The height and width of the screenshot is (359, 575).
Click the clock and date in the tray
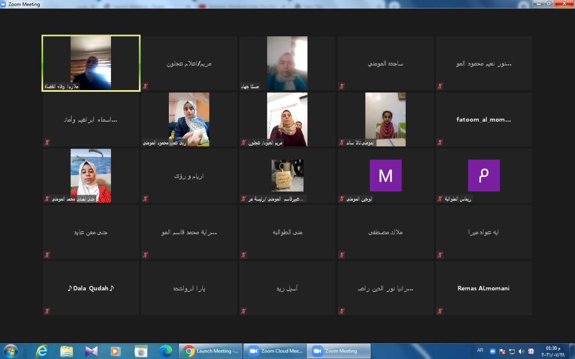(553, 351)
